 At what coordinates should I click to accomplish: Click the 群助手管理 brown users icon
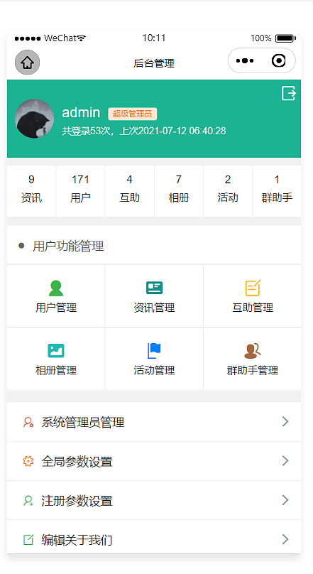[253, 351]
